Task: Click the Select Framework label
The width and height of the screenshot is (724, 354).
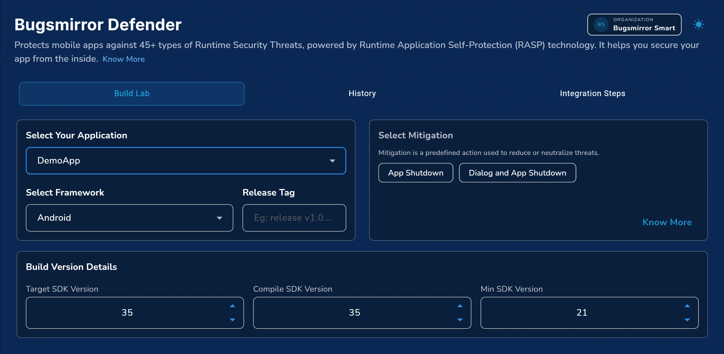Action: pos(65,192)
